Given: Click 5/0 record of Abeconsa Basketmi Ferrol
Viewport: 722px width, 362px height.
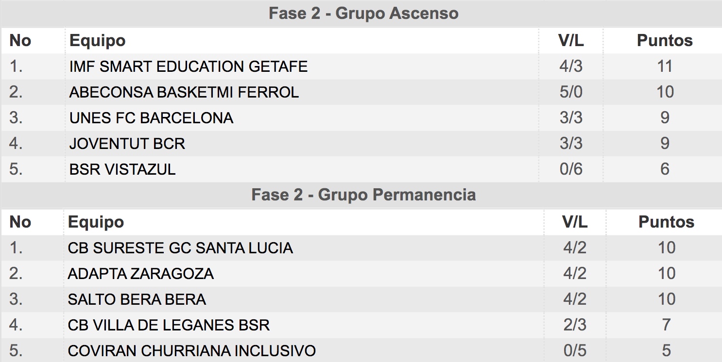Looking at the screenshot, I should tap(571, 92).
